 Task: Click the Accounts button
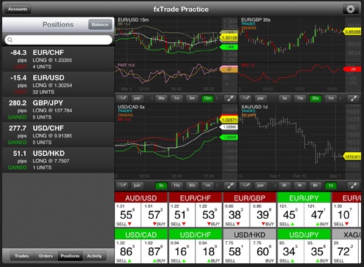(x=18, y=10)
